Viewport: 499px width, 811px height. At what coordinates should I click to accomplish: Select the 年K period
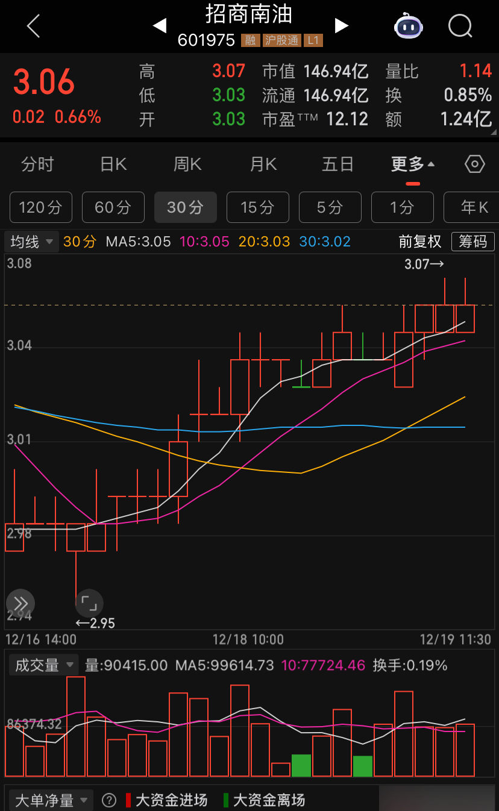pos(471,207)
